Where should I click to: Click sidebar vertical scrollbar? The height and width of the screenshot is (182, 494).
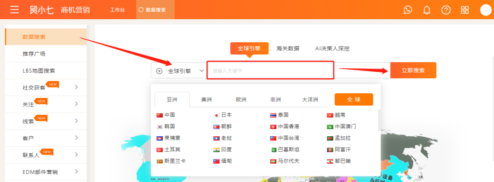[88, 103]
